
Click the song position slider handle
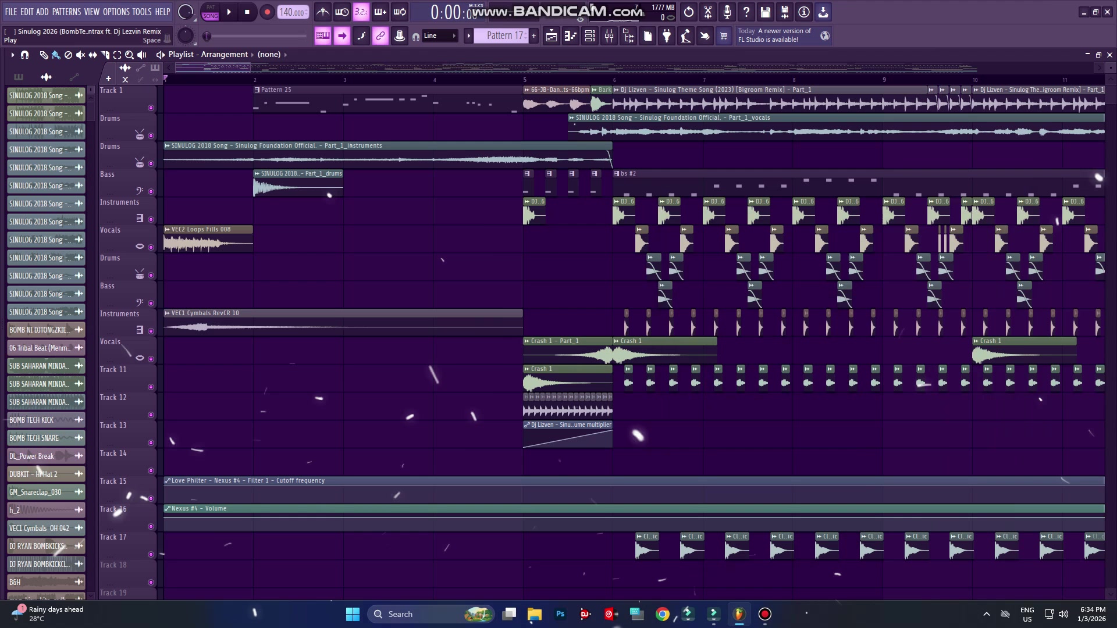(x=207, y=36)
